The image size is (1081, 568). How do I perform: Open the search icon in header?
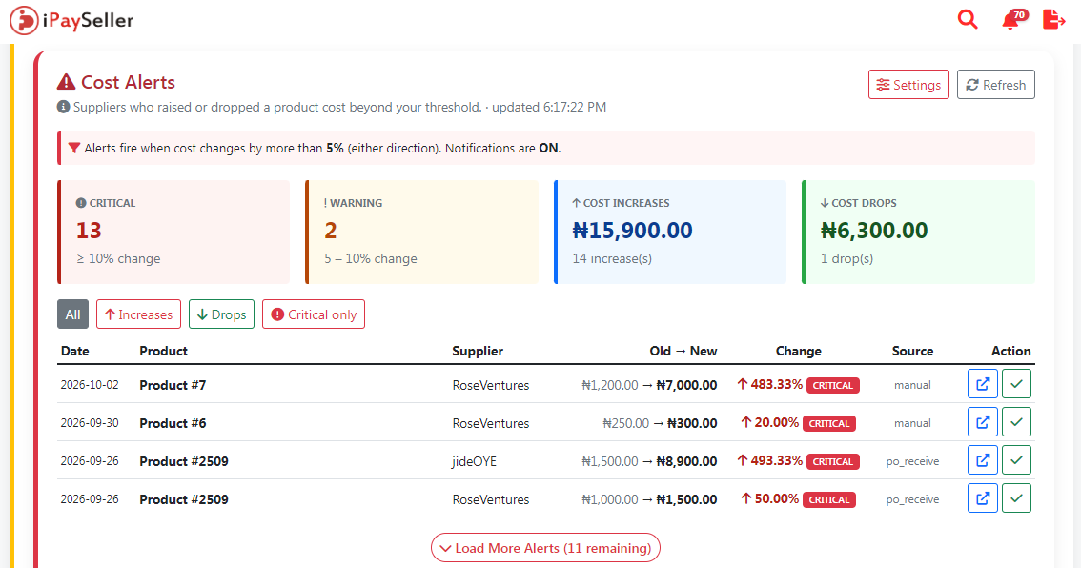point(968,19)
